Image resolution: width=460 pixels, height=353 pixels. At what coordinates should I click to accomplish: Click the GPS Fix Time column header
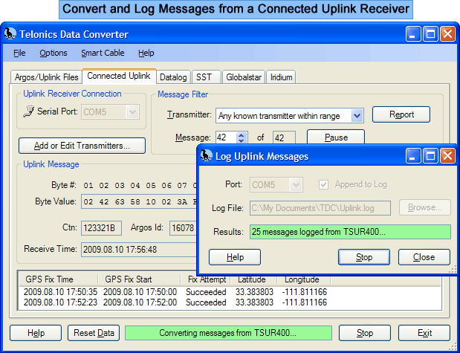(x=58, y=279)
